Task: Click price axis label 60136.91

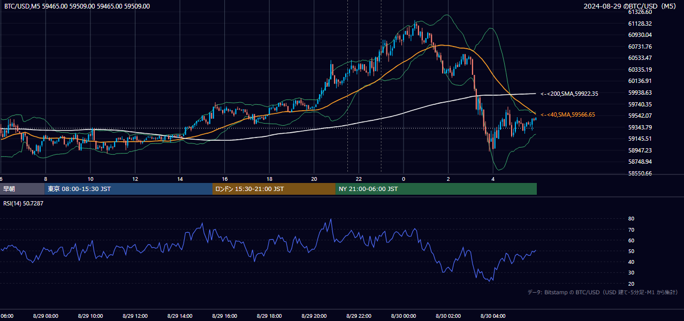Action: pyautogui.click(x=640, y=81)
